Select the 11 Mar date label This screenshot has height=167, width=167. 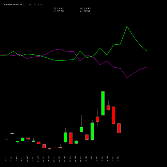92,159
